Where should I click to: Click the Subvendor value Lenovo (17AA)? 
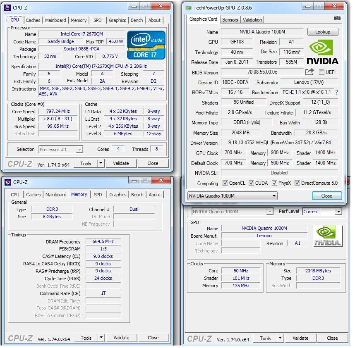coord(309,82)
